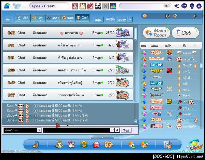
Task: Toggle the megaphone in broadcast bar
Action: [167, 6]
